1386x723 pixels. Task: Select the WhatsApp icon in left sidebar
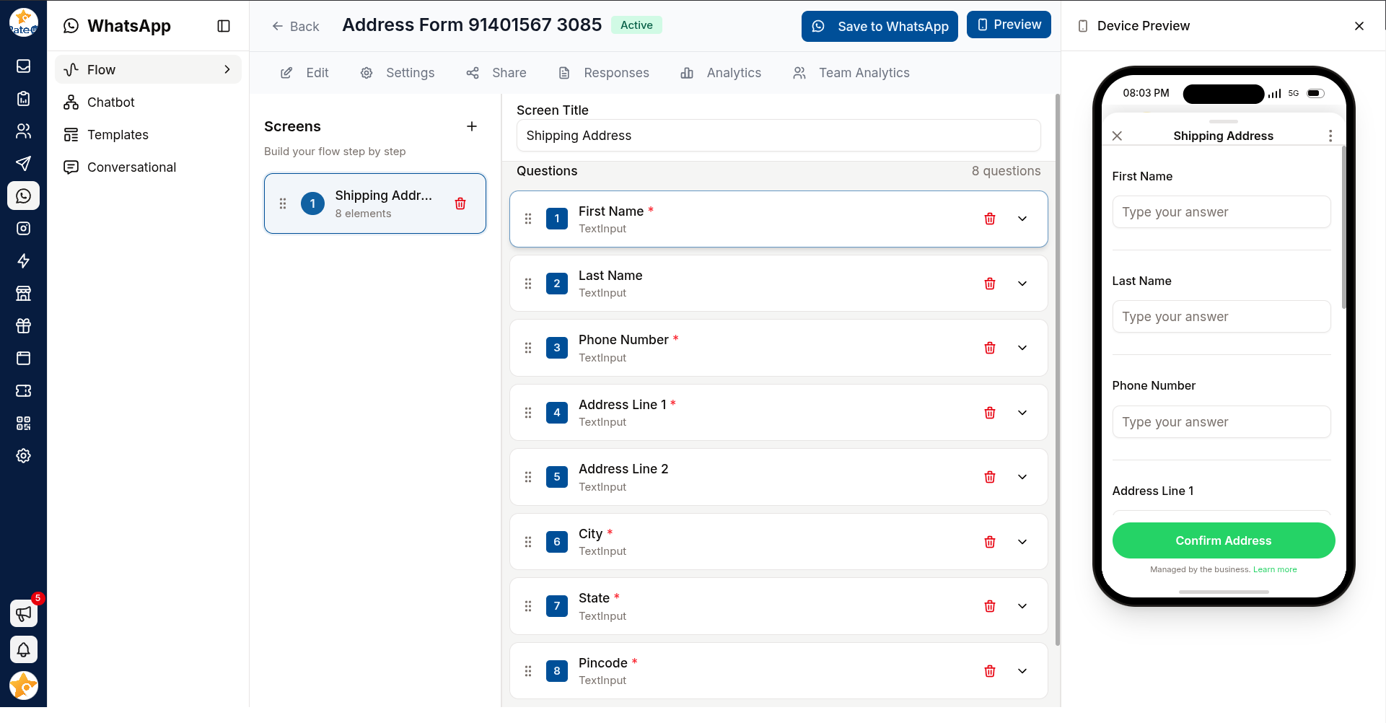(x=23, y=196)
